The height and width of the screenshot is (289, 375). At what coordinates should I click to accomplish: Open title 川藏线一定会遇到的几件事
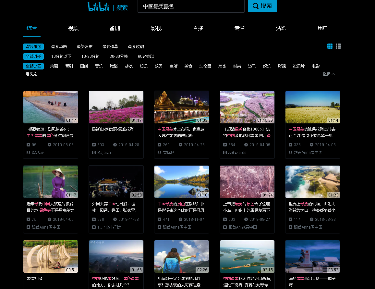point(179,282)
